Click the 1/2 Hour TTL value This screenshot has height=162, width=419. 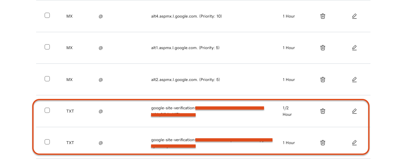(287, 111)
